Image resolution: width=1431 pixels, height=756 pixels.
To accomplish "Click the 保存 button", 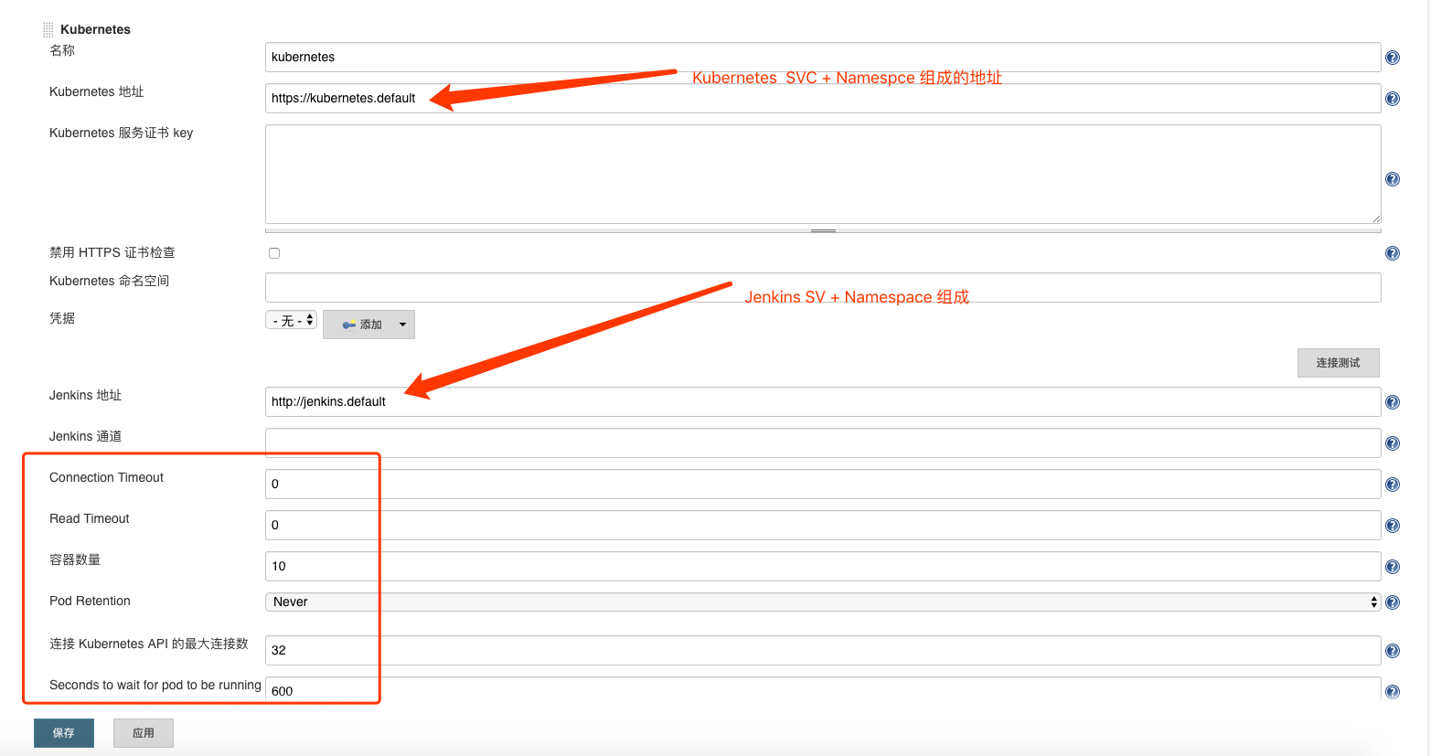I will tap(64, 733).
